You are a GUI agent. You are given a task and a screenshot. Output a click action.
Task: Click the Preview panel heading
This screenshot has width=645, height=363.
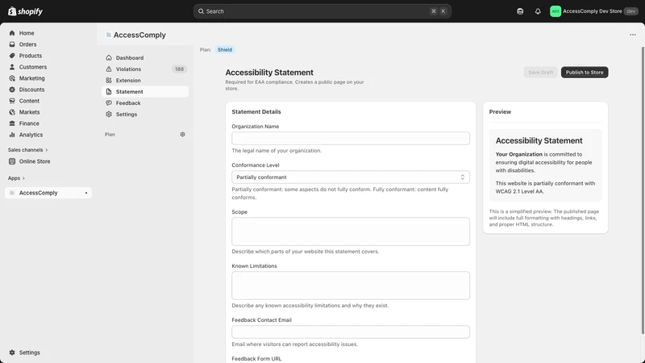(500, 112)
